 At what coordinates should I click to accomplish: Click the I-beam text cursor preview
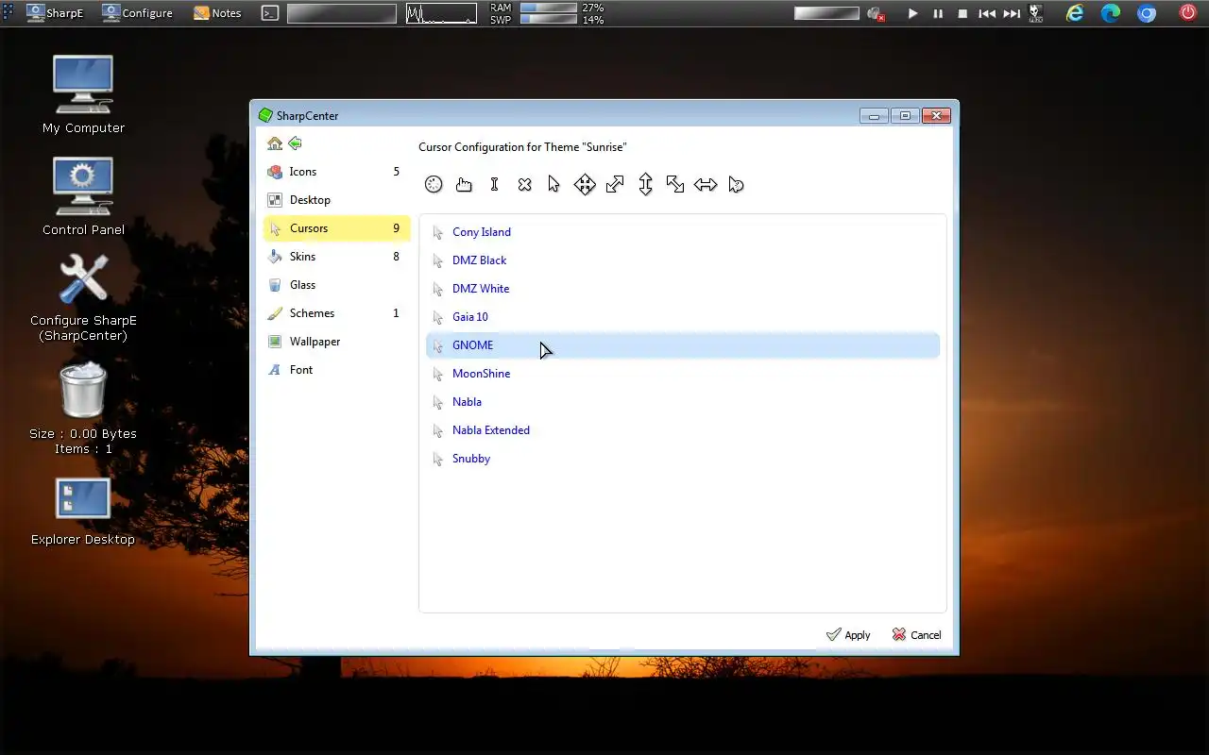[x=494, y=184]
